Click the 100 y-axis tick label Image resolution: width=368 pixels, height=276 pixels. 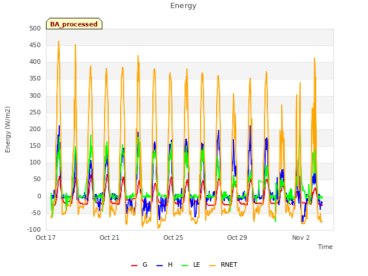[35, 162]
